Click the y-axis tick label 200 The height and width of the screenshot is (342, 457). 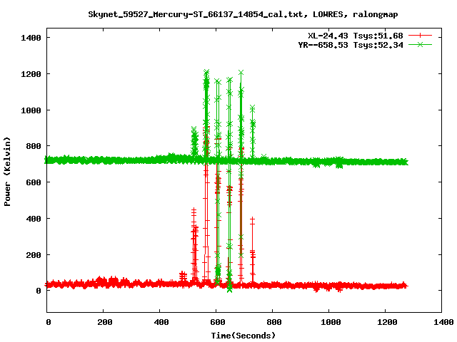click(x=34, y=255)
